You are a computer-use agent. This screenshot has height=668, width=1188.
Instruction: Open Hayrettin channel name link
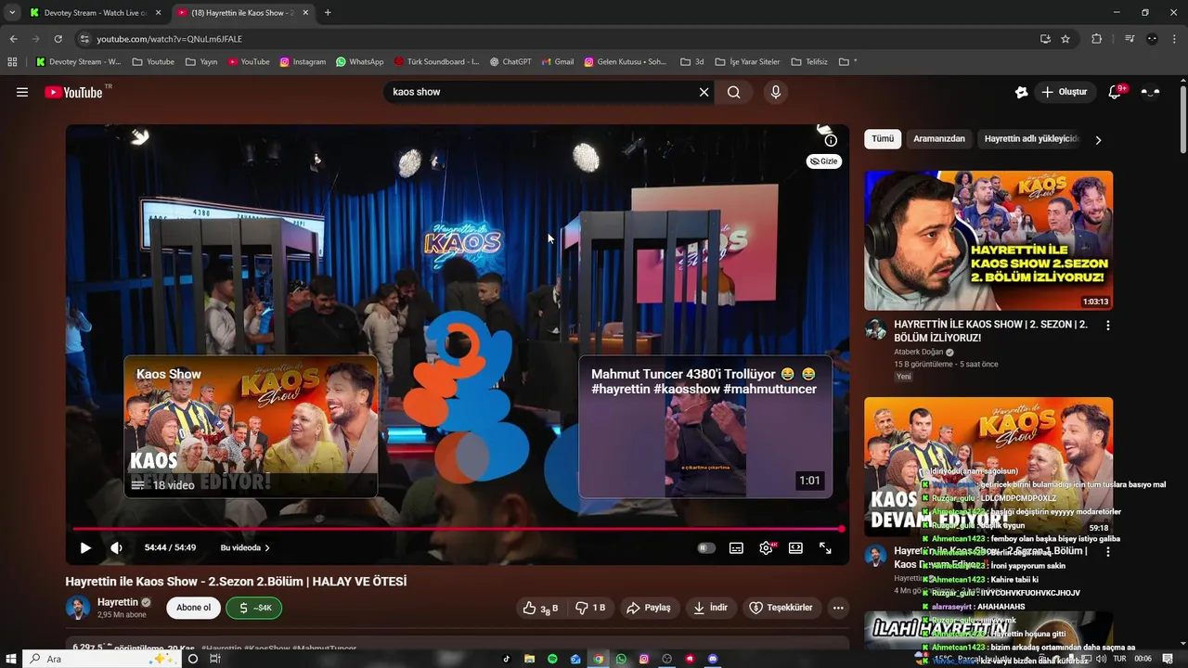click(118, 602)
